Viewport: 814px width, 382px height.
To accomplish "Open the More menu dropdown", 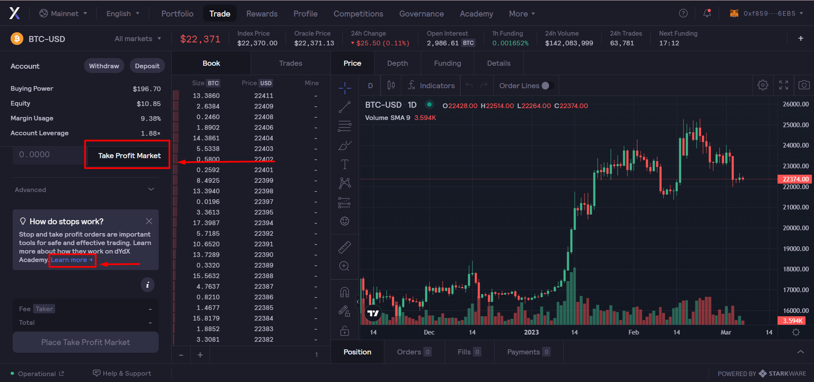I will (x=522, y=14).
